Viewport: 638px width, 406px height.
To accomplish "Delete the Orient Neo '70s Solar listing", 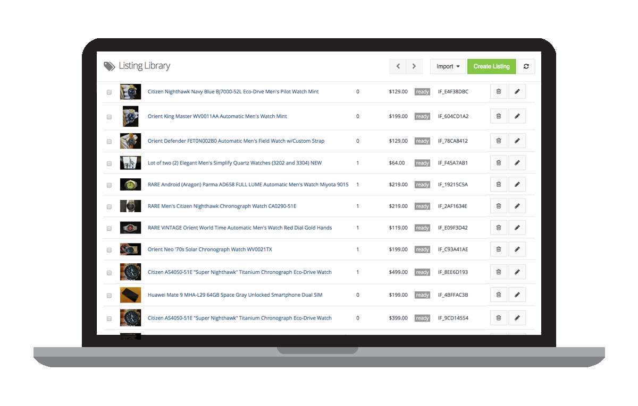I will [498, 249].
